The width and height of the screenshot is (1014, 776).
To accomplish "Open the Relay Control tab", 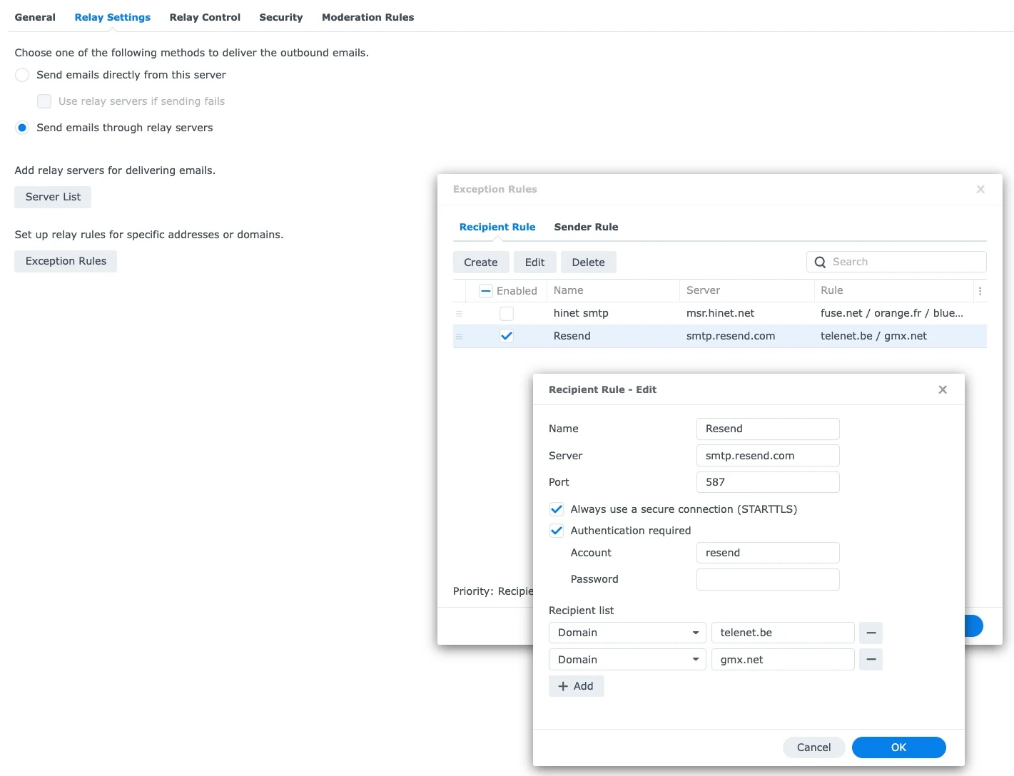I will [x=205, y=17].
